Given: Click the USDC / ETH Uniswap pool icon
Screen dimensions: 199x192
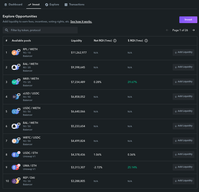Looking at the screenshot, I should tap(16, 154).
